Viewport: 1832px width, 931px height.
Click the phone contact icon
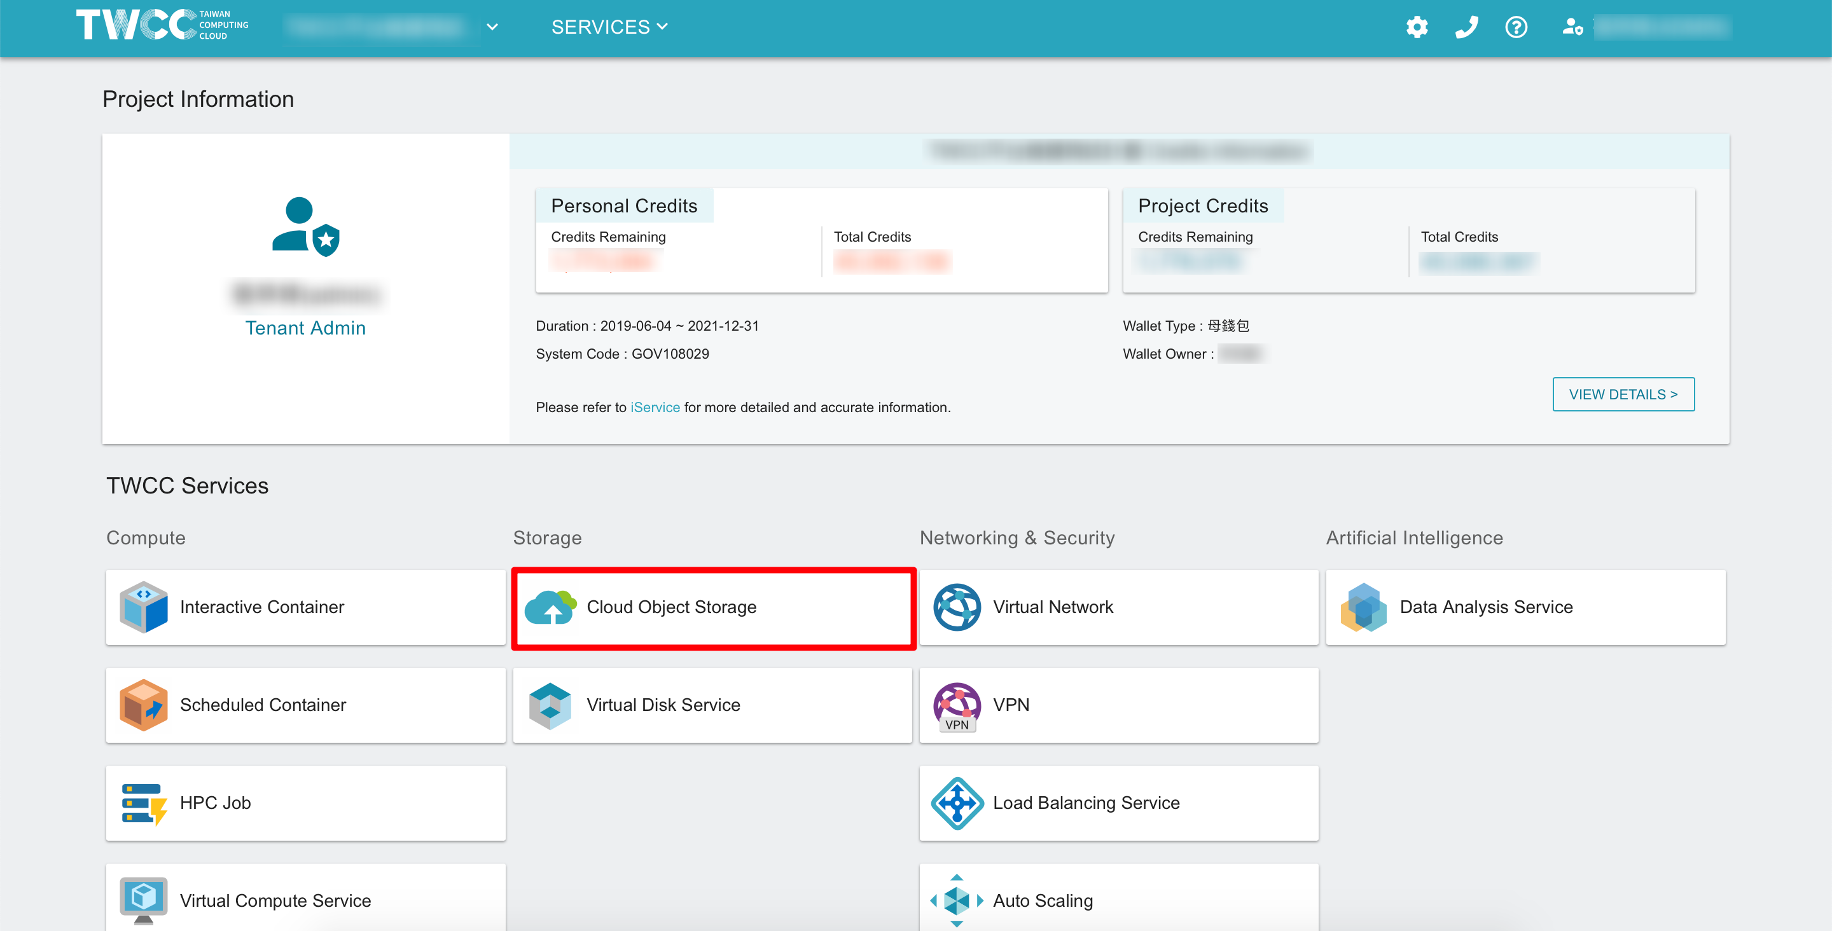[x=1466, y=27]
